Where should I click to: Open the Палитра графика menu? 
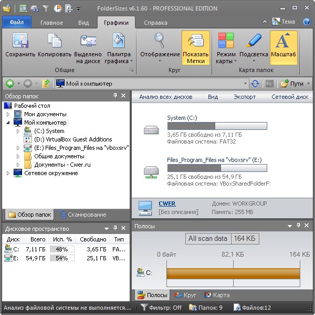click(x=119, y=48)
